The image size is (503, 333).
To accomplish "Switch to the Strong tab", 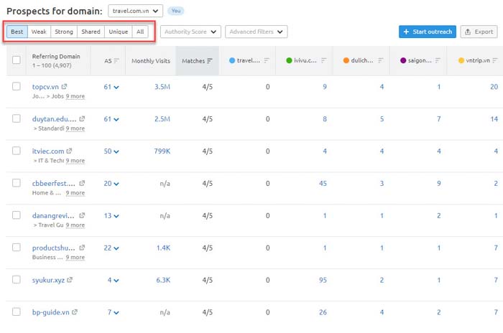I will pyautogui.click(x=64, y=32).
